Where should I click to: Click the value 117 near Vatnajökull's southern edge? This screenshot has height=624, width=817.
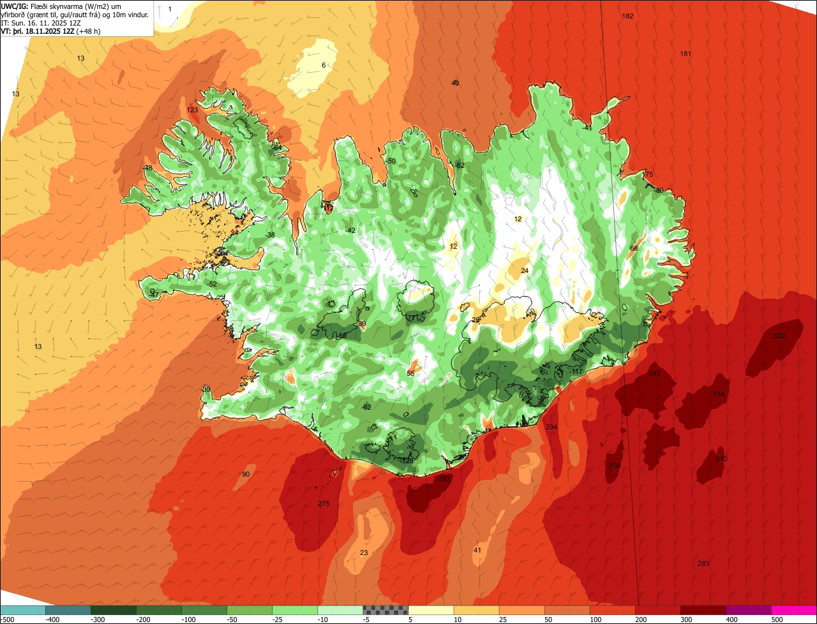coord(577,371)
